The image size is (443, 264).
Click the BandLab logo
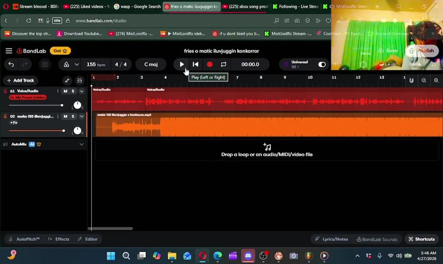point(31,51)
